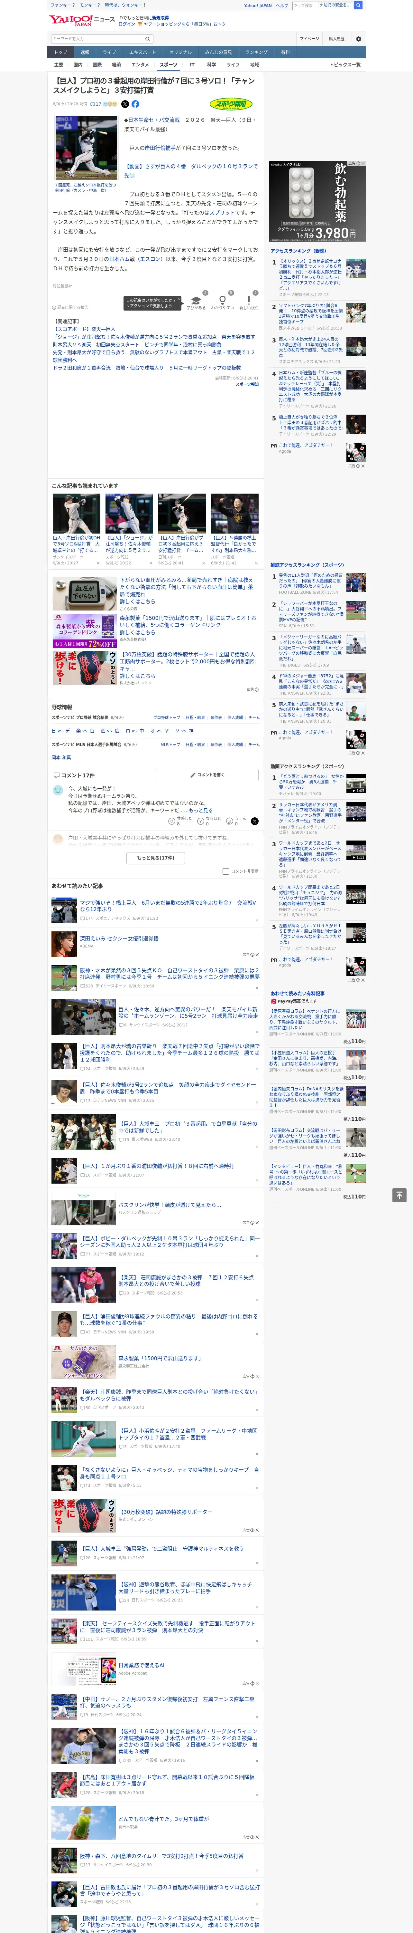Open the comment count bubble showing 17
Screen dimensions: 413x1933
pos(95,104)
